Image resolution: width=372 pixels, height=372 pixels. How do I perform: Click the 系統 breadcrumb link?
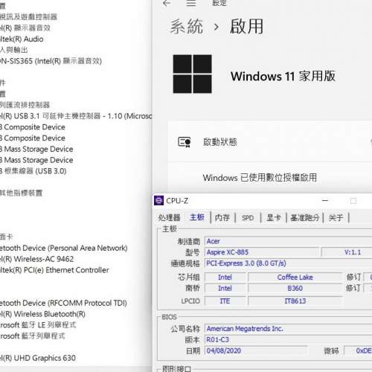coord(187,26)
